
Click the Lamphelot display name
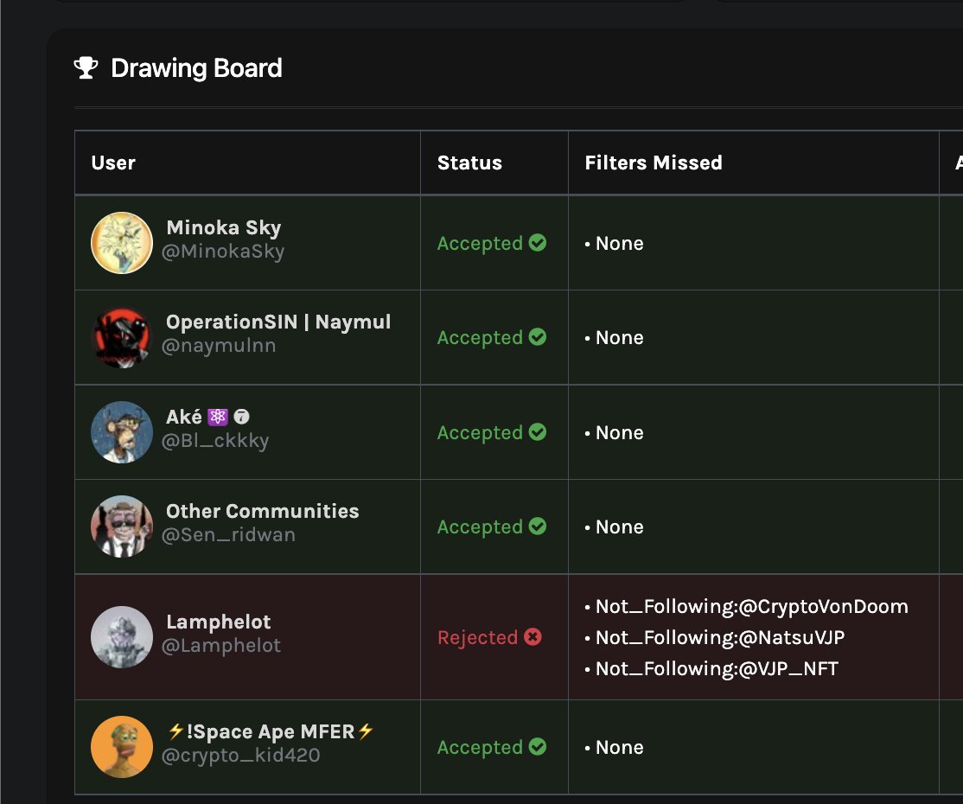point(219,622)
